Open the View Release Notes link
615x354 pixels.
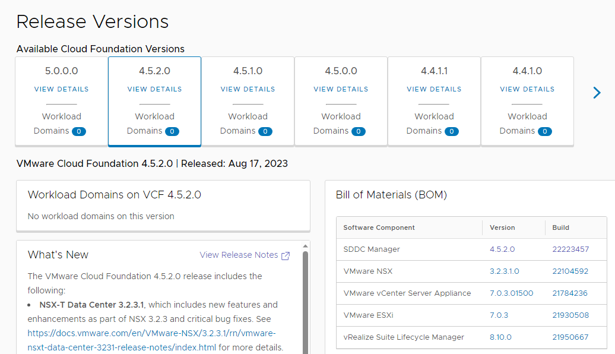(x=239, y=255)
